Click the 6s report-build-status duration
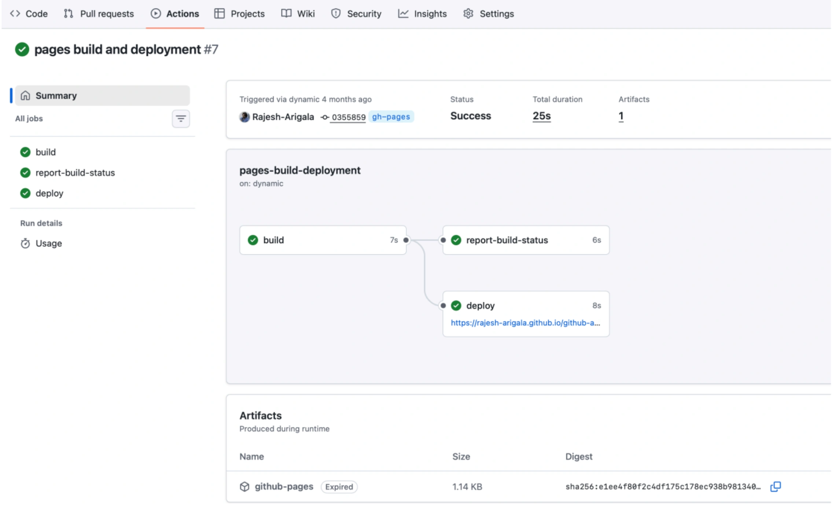Viewport: 832px width, 505px height. pyautogui.click(x=597, y=240)
